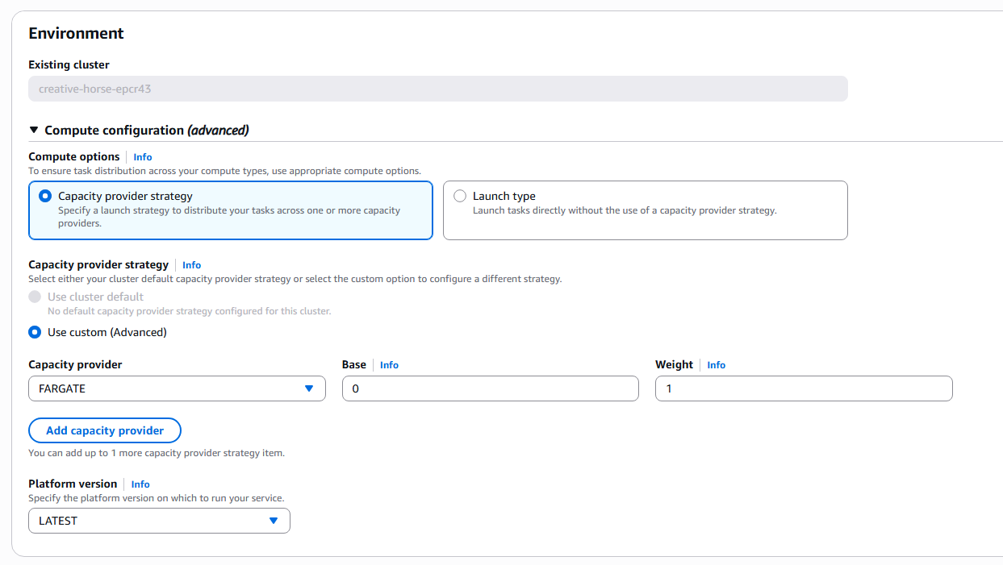Select the Capacity provider strategy compute option

pyautogui.click(x=45, y=196)
